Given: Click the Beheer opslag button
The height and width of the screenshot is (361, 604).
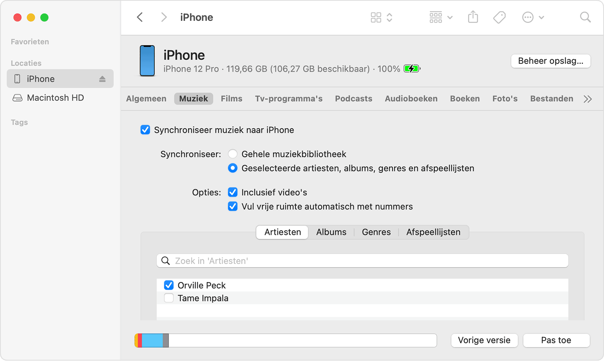Looking at the screenshot, I should click(551, 61).
